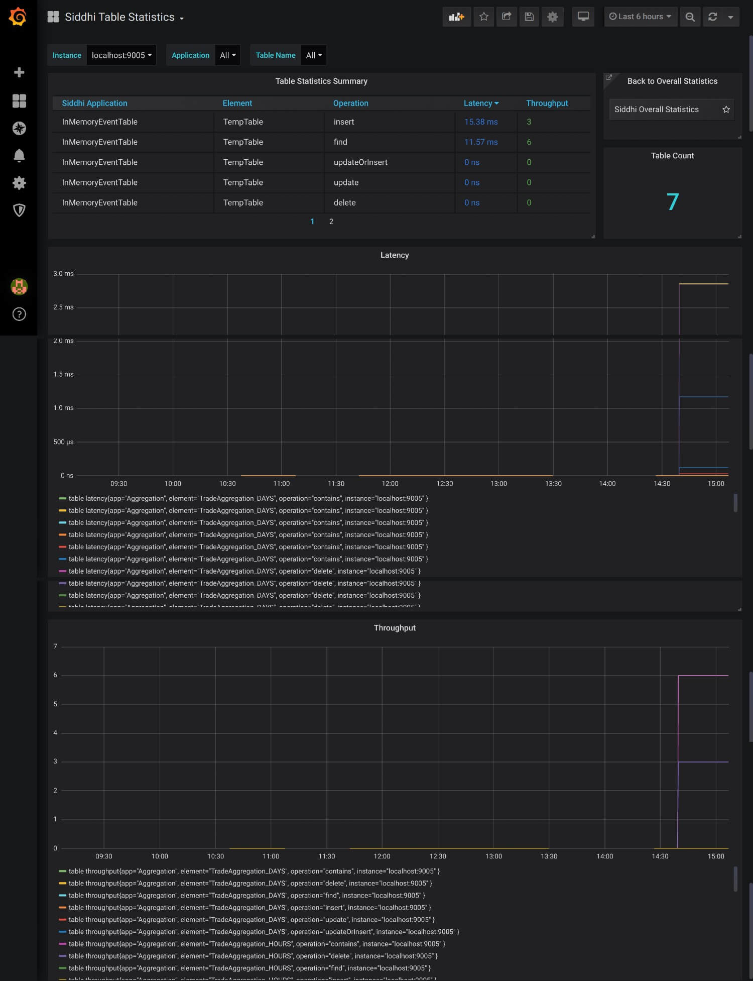
Task: Sort table by Latency column
Action: click(481, 103)
